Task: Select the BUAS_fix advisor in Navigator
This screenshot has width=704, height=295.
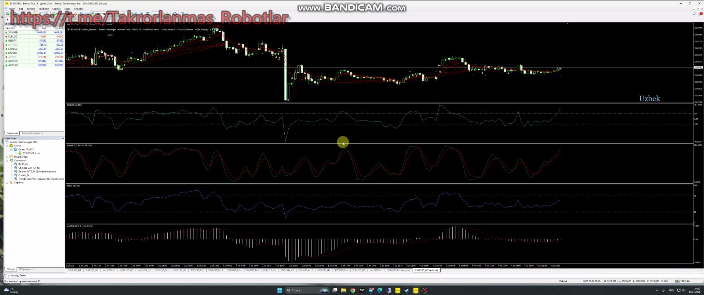Action: (x=23, y=164)
